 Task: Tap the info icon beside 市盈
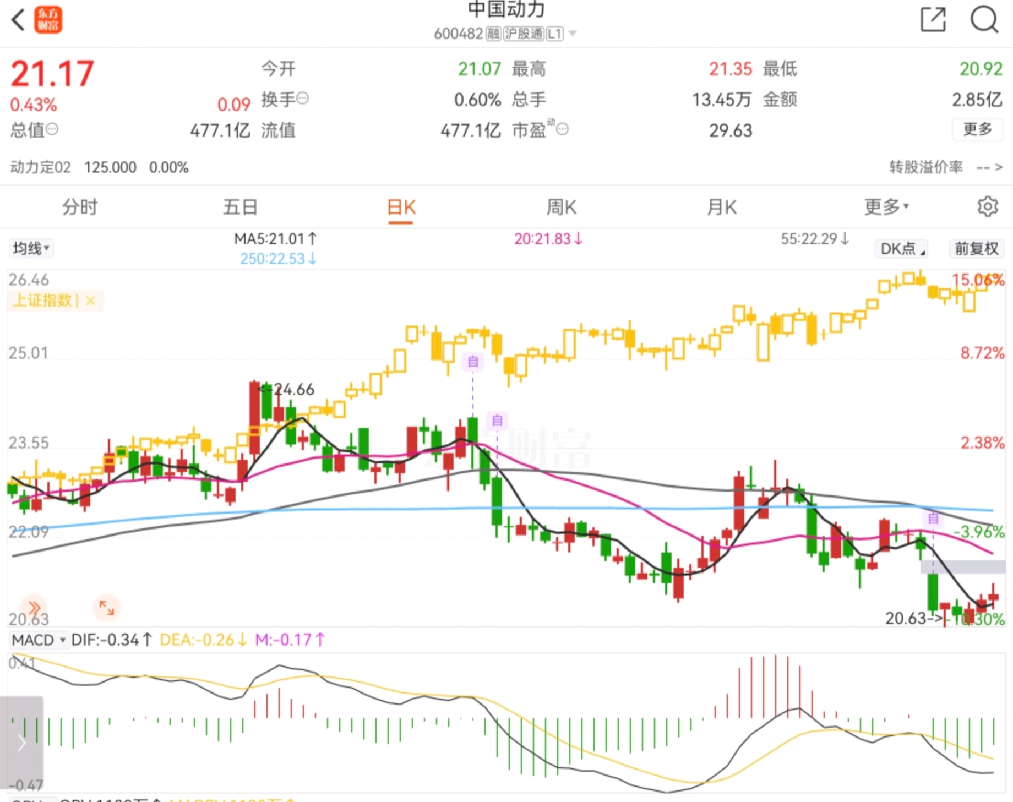click(562, 129)
